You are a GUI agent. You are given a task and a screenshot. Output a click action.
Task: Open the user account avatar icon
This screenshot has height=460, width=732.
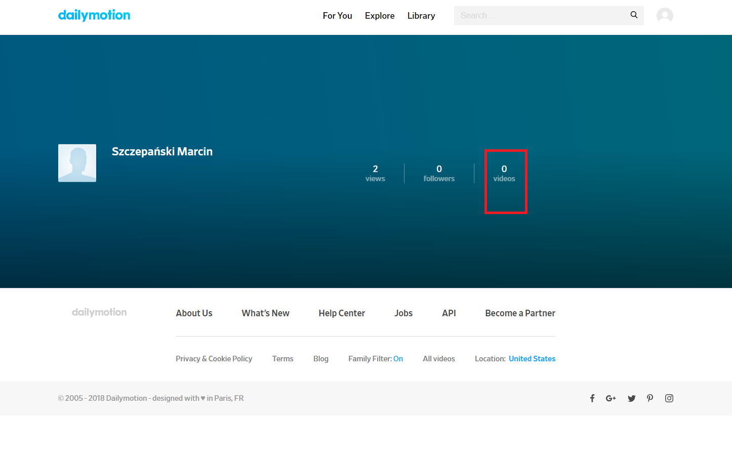point(665,16)
